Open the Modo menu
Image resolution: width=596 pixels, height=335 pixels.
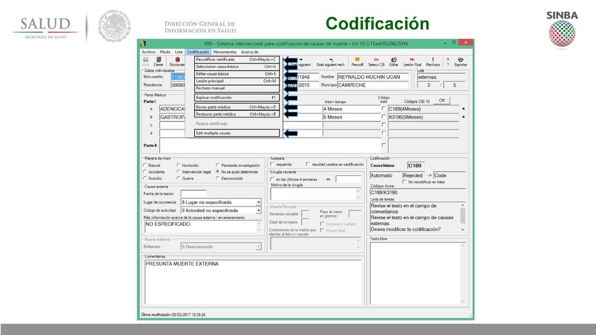point(165,52)
